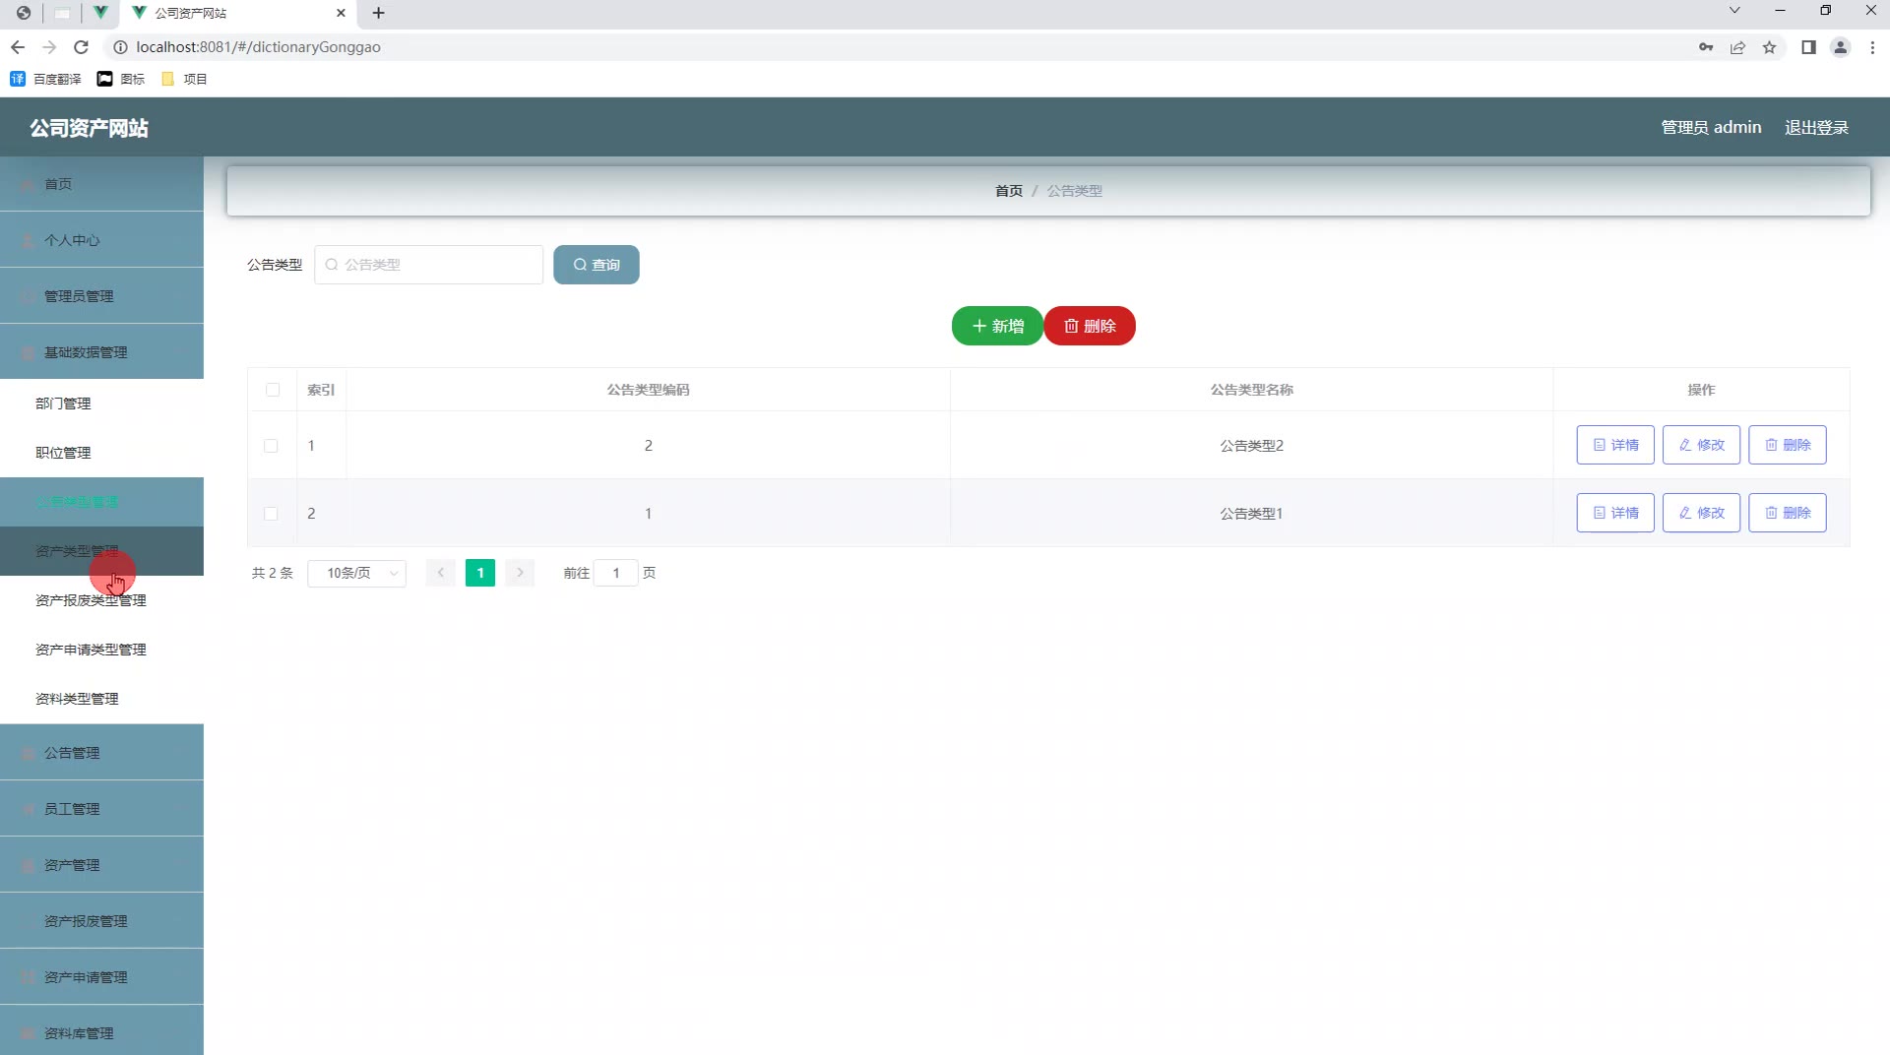Toggle the select-all checkbox in table header
Viewport: 1890px width, 1055px height.
[273, 390]
